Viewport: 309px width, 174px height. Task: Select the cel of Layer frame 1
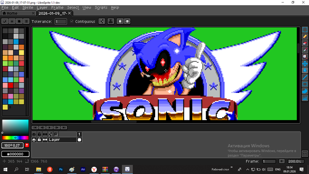click(79, 140)
